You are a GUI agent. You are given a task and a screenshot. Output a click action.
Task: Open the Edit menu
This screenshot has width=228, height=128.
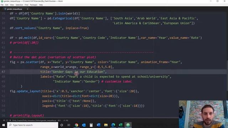pyautogui.click(x=7, y=5)
